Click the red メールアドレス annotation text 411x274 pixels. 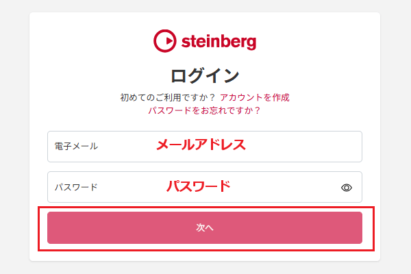tap(201, 145)
